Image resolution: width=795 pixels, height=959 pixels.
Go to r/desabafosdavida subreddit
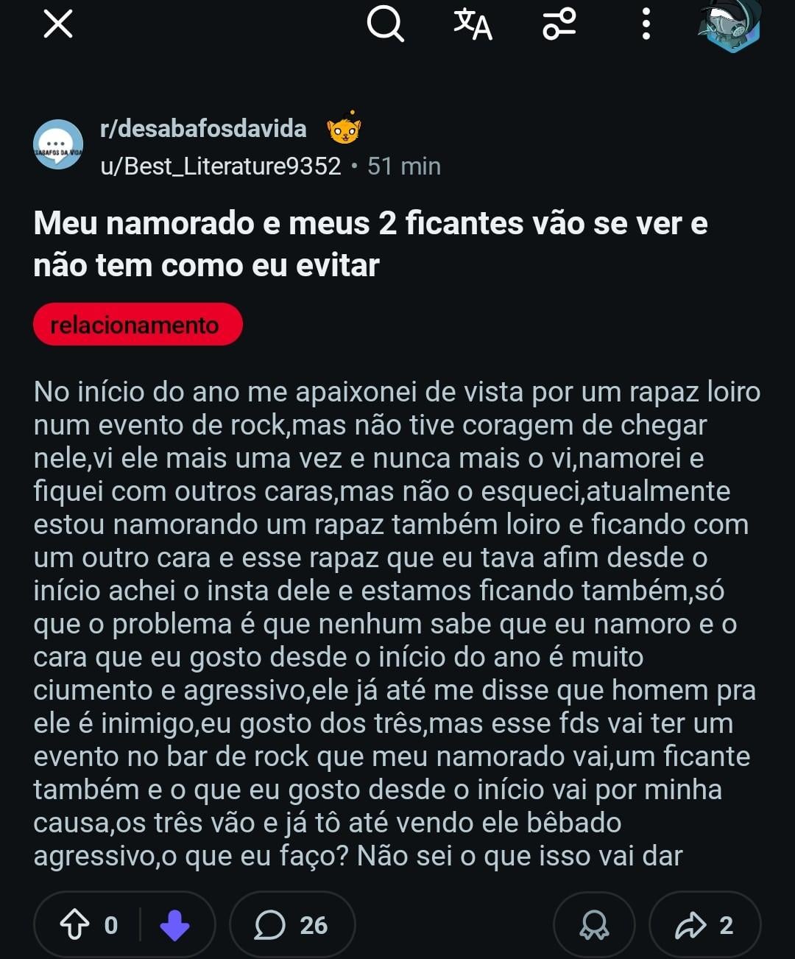(203, 129)
